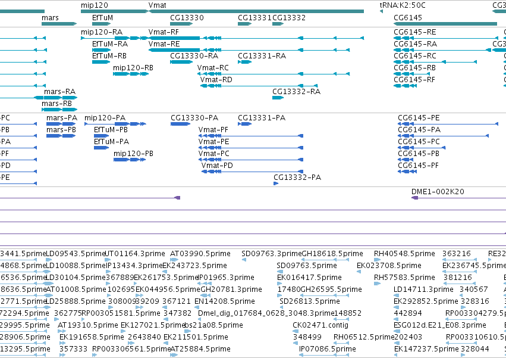Viewport: 506px width, 358px height.
Task: Click protein mars-PB
Action: (61, 130)
